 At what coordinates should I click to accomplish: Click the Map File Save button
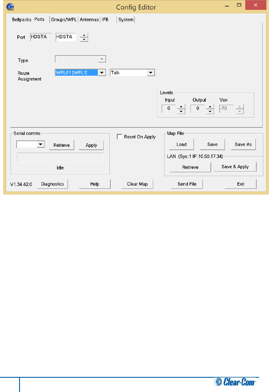point(213,144)
